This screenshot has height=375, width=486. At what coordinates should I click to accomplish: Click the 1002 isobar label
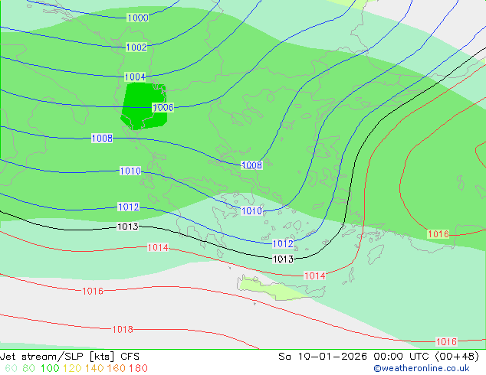point(136,47)
